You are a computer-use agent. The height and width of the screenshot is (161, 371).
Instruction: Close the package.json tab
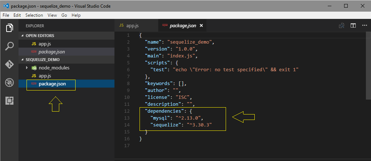point(201,25)
